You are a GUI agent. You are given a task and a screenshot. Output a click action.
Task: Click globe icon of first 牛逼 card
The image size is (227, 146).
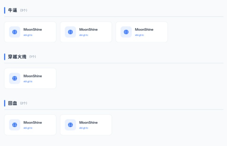tap(15, 32)
